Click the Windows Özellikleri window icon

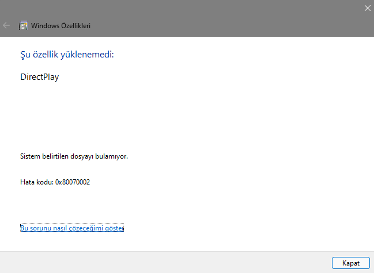tap(24, 25)
